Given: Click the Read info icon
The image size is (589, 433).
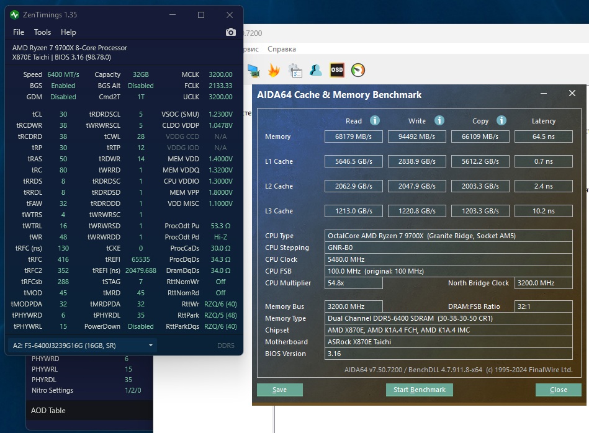Looking at the screenshot, I should point(374,120).
